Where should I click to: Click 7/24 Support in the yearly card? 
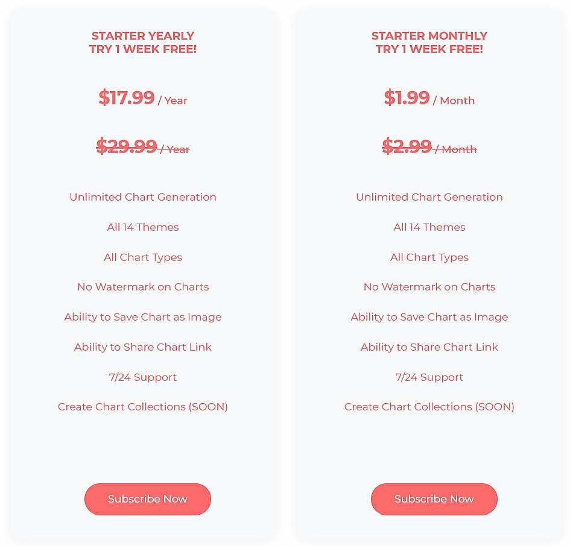click(x=142, y=377)
